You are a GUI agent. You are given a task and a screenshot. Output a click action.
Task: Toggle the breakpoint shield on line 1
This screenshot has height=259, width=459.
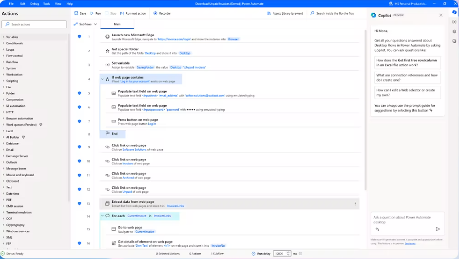coord(79,37)
